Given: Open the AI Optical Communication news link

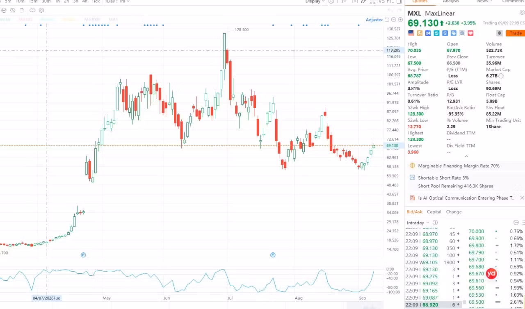Looking at the screenshot, I should pos(467,198).
